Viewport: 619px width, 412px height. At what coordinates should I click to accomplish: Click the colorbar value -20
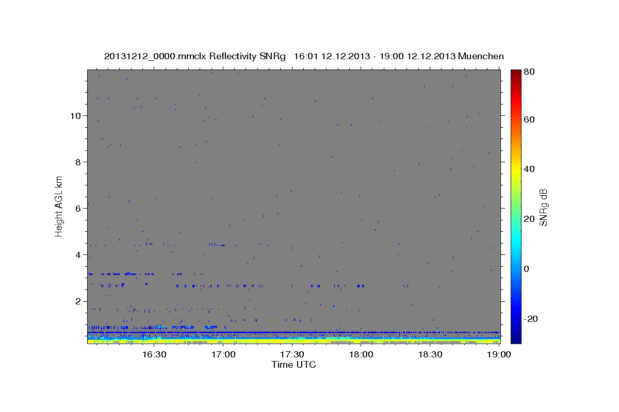pyautogui.click(x=530, y=319)
